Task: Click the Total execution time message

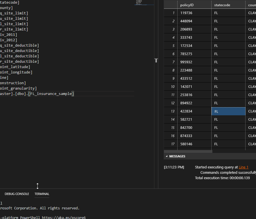Action: pyautogui.click(x=222, y=178)
